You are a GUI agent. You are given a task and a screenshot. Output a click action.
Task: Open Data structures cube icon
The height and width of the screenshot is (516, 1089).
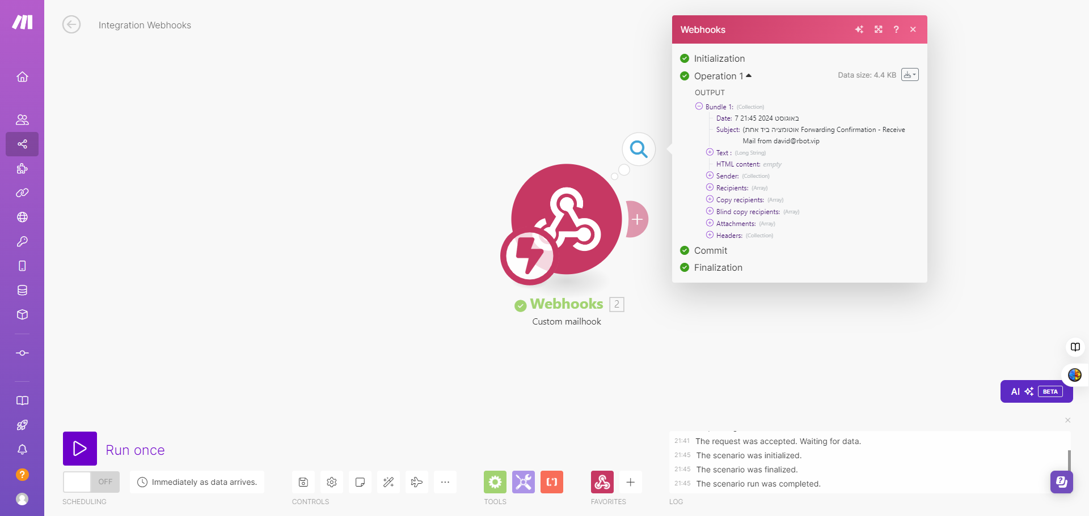coord(22,314)
